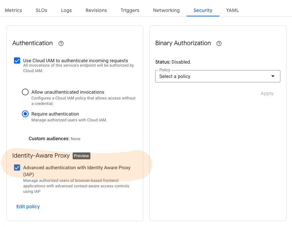Image resolution: width=292 pixels, height=227 pixels.
Task: Uncheck Use Cloud IAM to authenticate incoming requests
Action: click(x=17, y=61)
